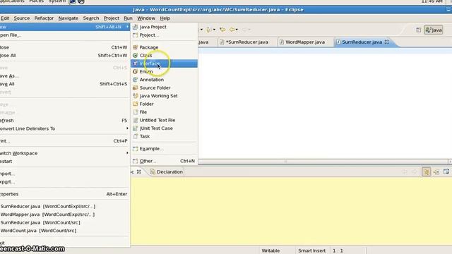The height and width of the screenshot is (254, 452).
Task: Choose Print... in File menu
Action: click(64, 141)
